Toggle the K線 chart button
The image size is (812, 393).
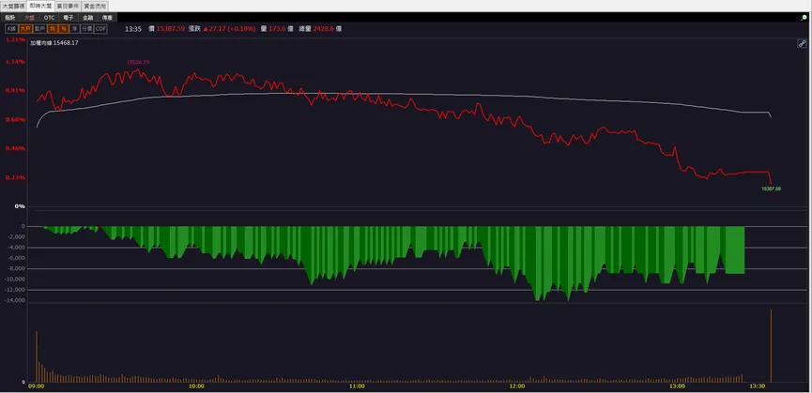pyautogui.click(x=11, y=29)
